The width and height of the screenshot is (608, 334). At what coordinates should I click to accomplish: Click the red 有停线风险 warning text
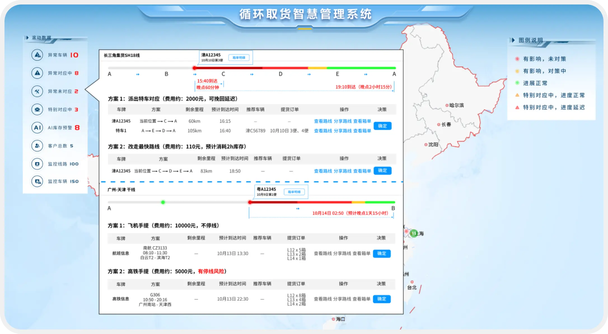pyautogui.click(x=211, y=271)
